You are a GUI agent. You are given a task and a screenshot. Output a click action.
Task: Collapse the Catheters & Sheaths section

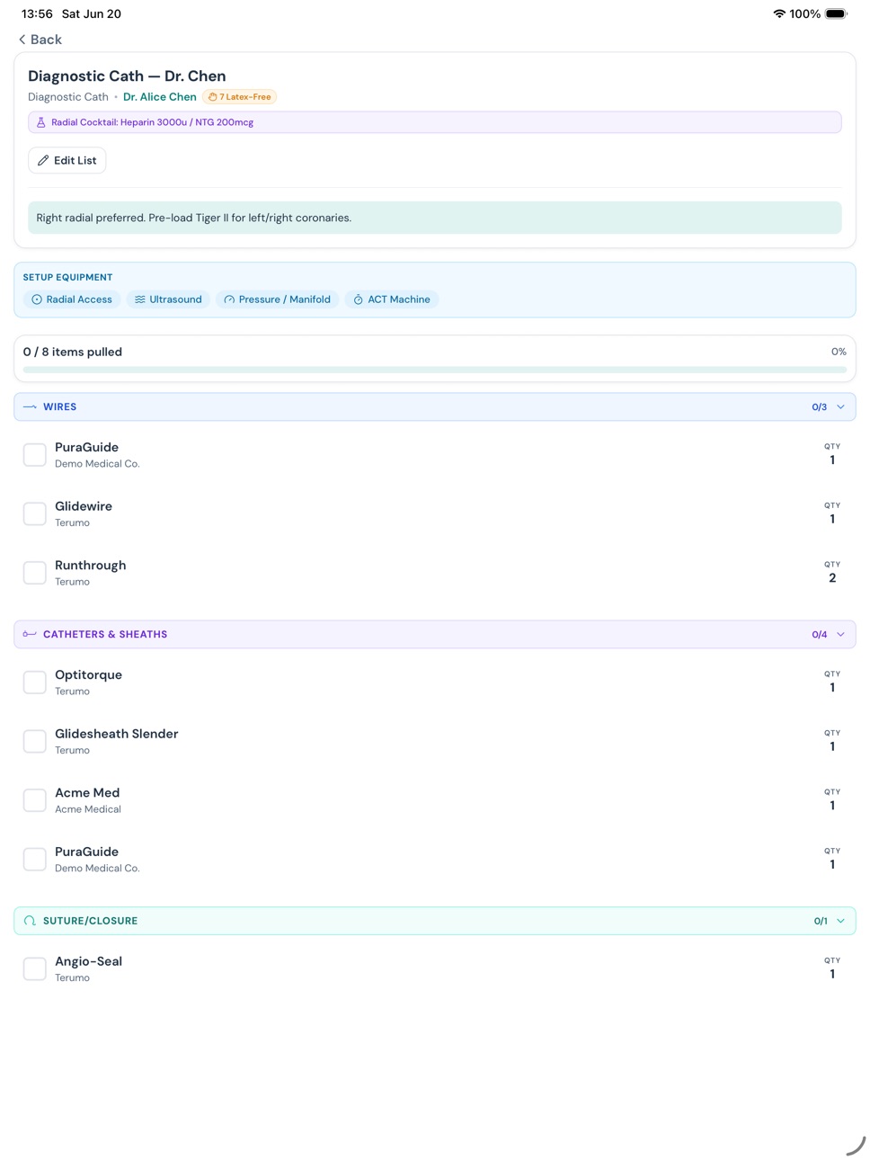(841, 635)
